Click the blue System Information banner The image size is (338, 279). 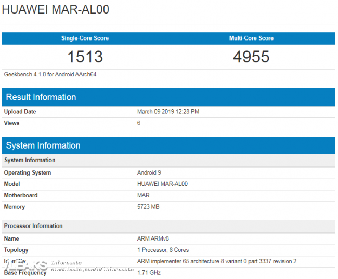(168, 145)
